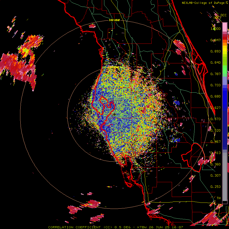
Task: Select the 0.733 scale value
Action: [216, 85]
